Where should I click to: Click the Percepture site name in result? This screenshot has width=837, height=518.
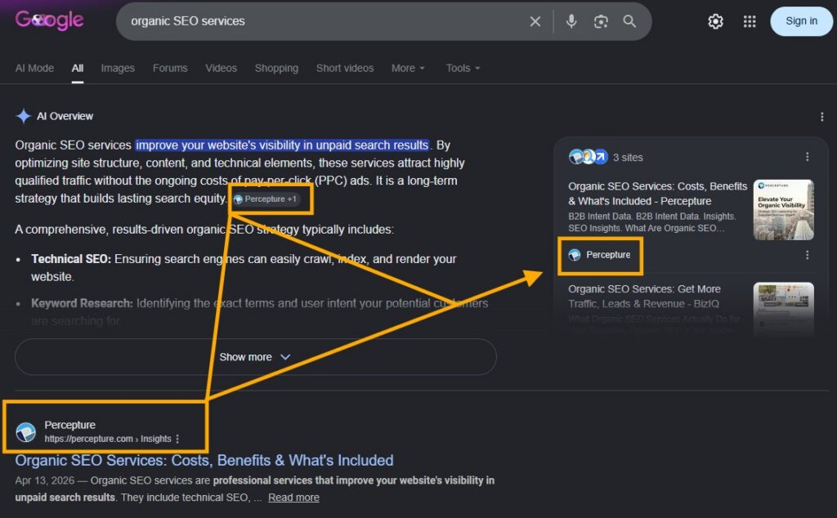(x=70, y=425)
